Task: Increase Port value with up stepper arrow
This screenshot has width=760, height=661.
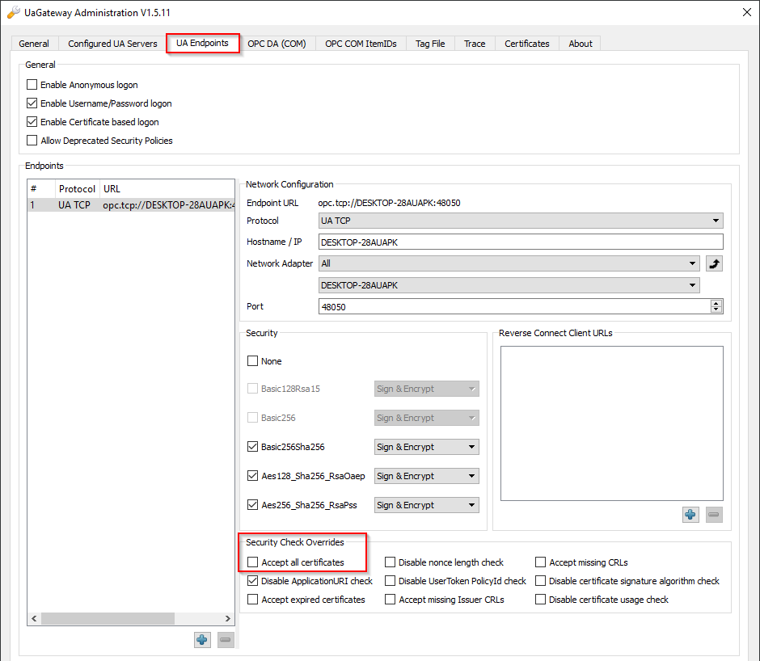Action: tap(716, 303)
